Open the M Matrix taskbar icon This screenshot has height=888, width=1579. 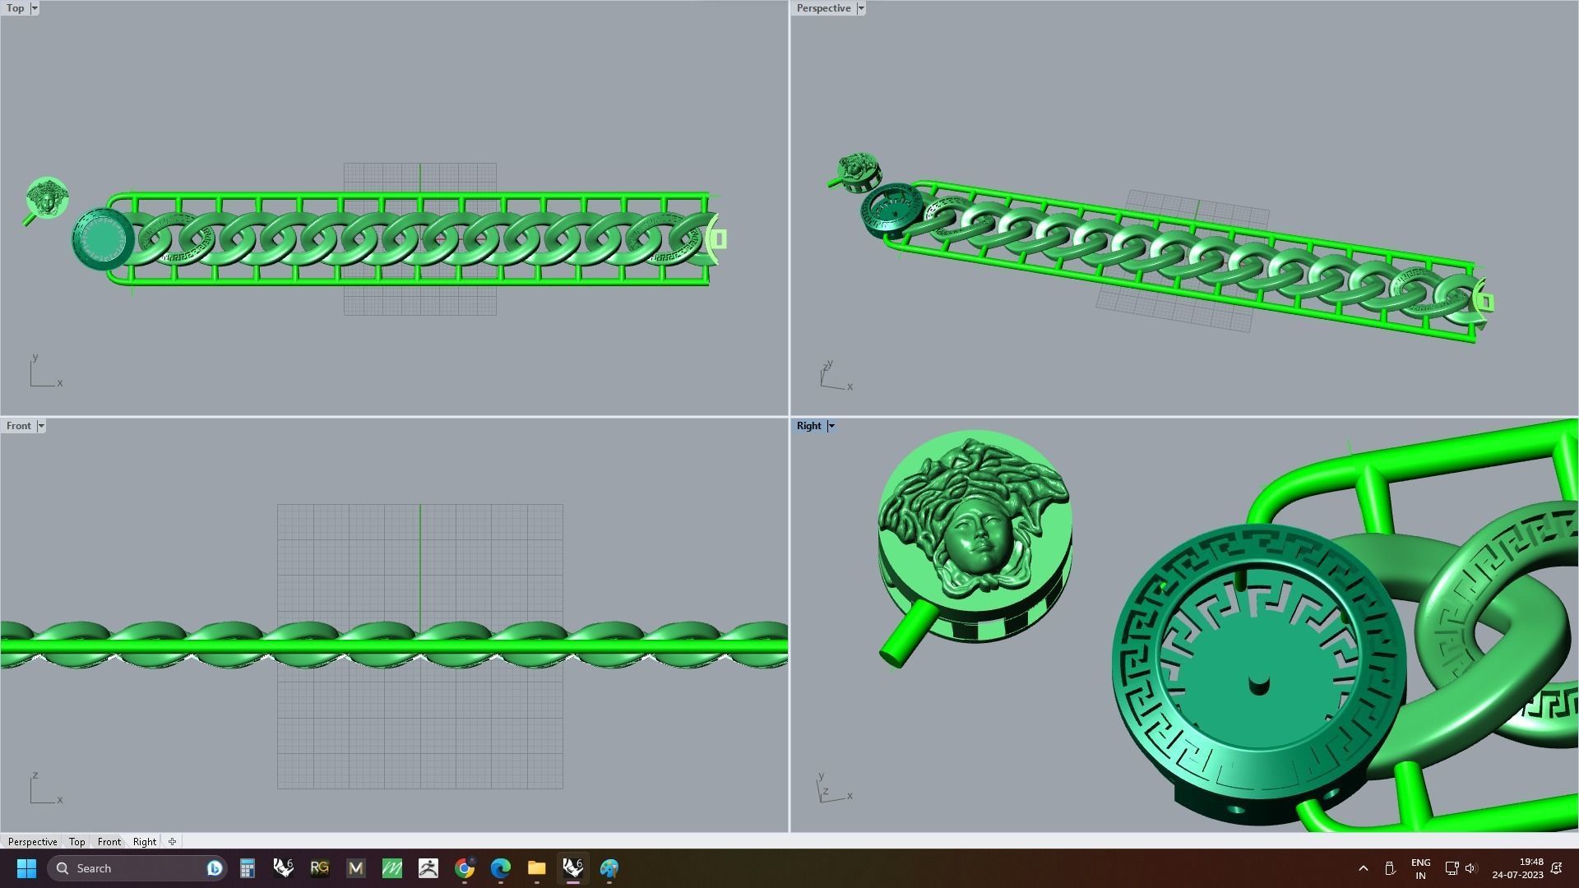[x=356, y=868]
